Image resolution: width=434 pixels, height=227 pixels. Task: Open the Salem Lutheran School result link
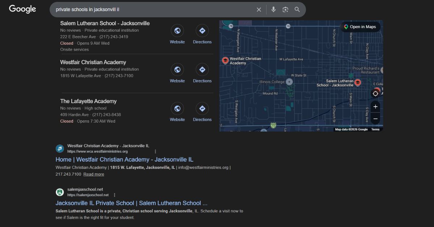click(131, 203)
